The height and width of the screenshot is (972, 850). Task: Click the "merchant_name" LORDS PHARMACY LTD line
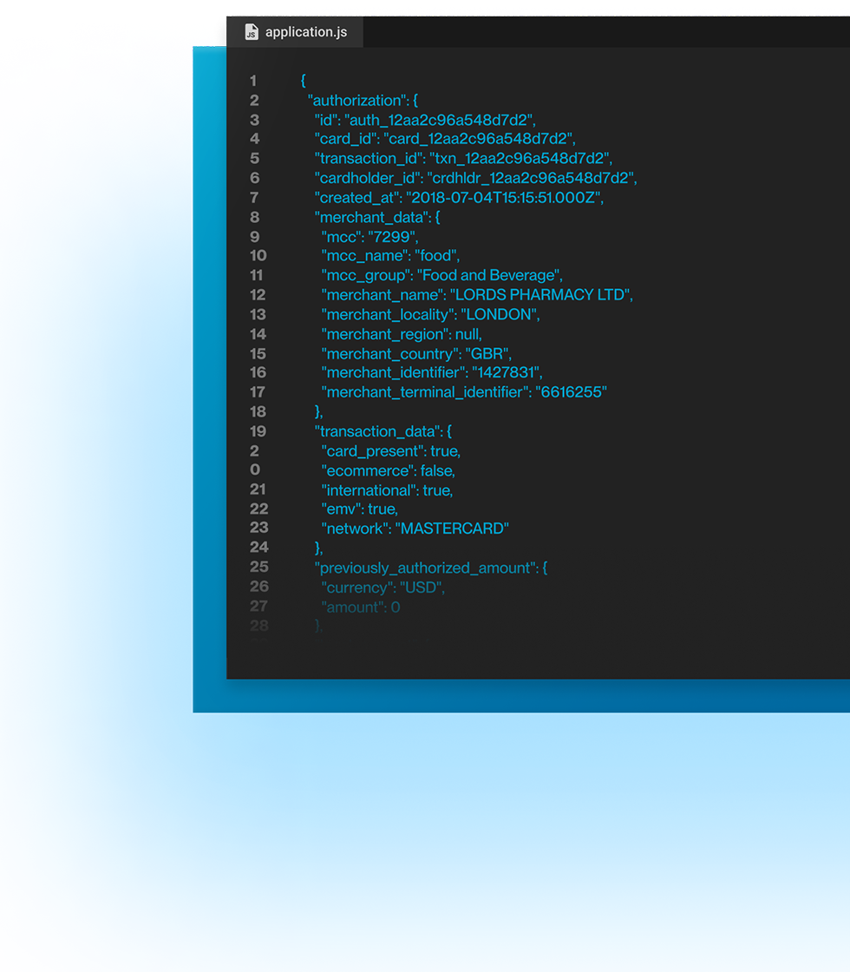477,295
